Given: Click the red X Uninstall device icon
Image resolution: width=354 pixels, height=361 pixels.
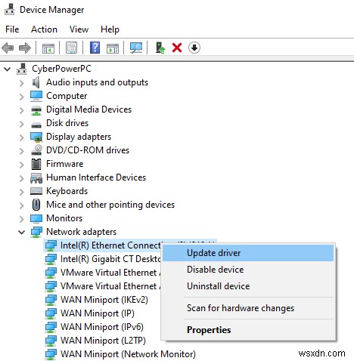Looking at the screenshot, I should tap(177, 48).
